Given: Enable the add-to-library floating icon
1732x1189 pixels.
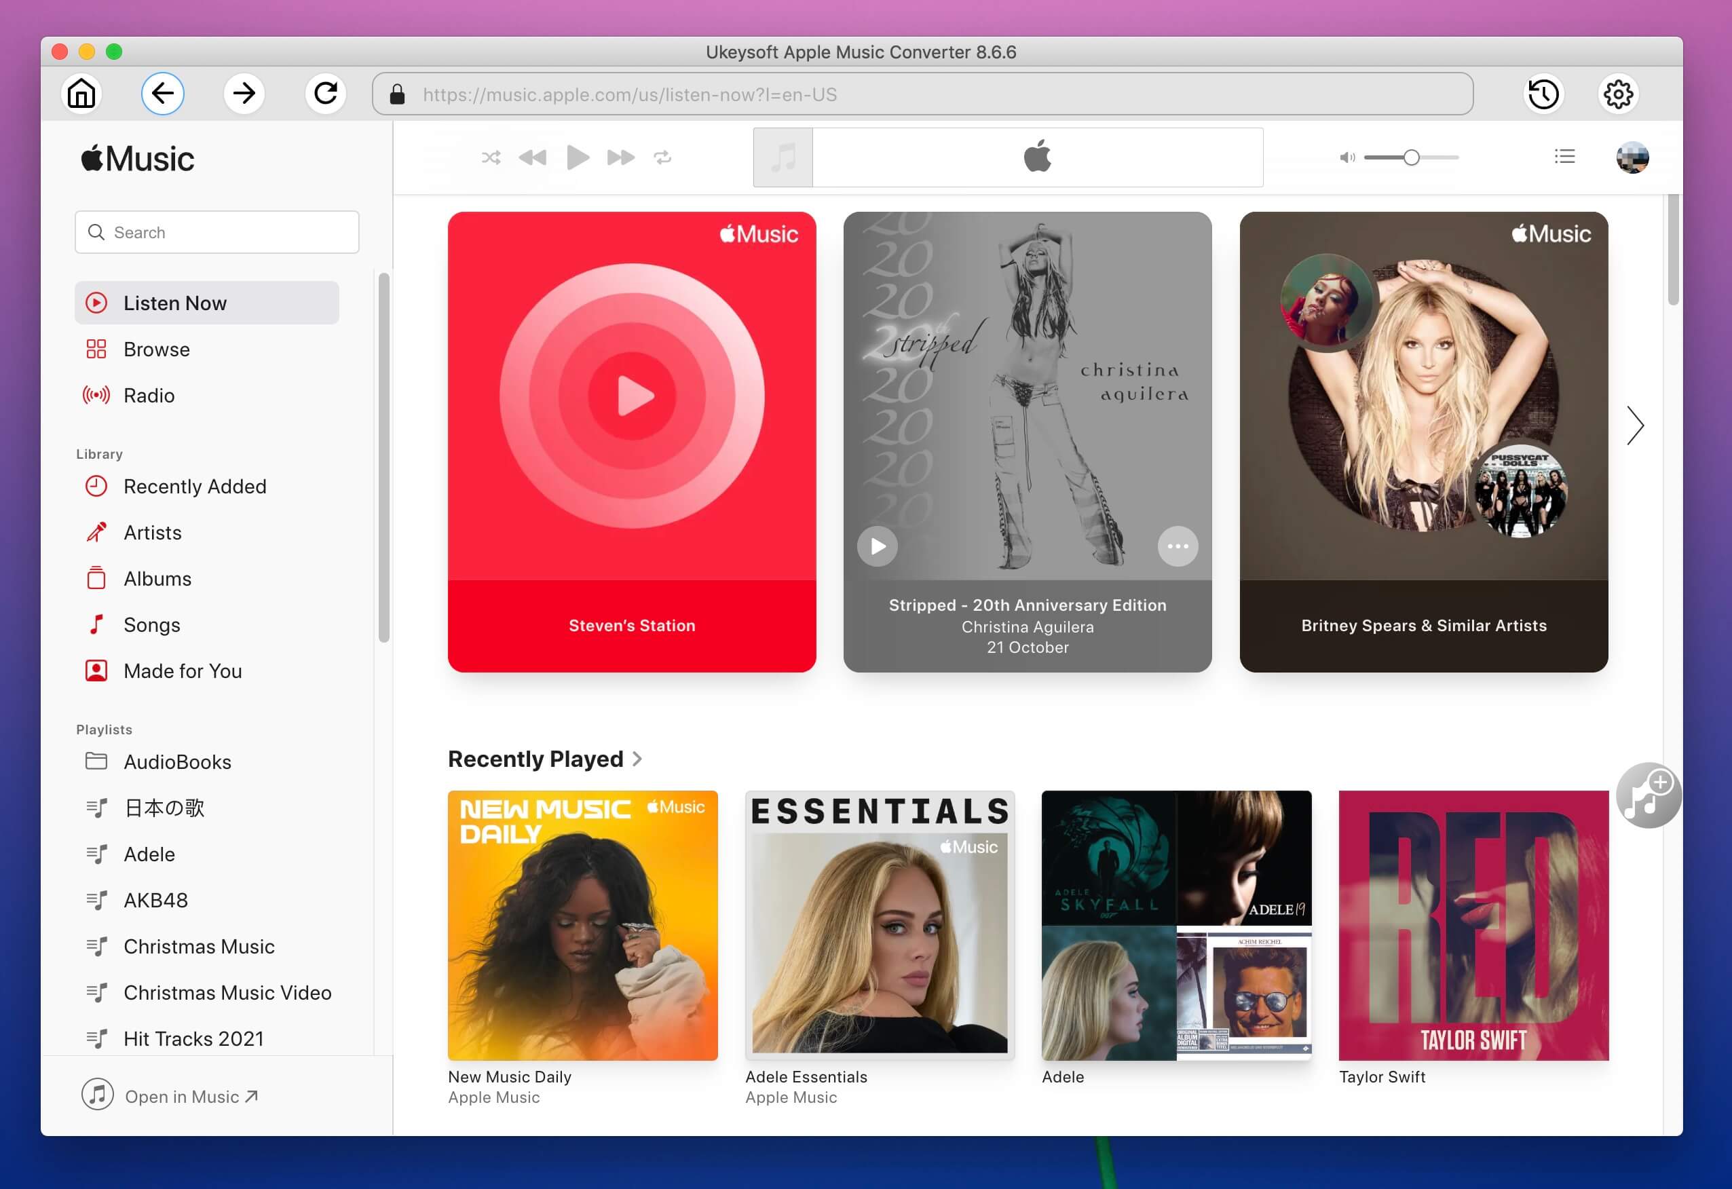Looking at the screenshot, I should pos(1645,790).
